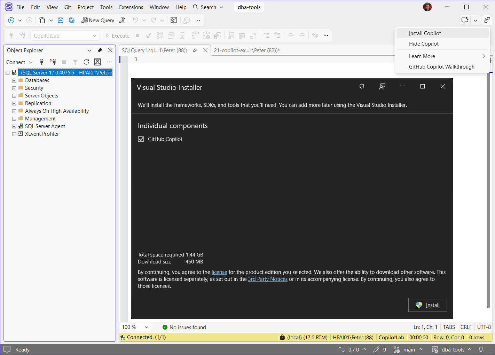Choose Hide Copilot menu entry
The height and width of the screenshot is (355, 495).
(442, 44)
